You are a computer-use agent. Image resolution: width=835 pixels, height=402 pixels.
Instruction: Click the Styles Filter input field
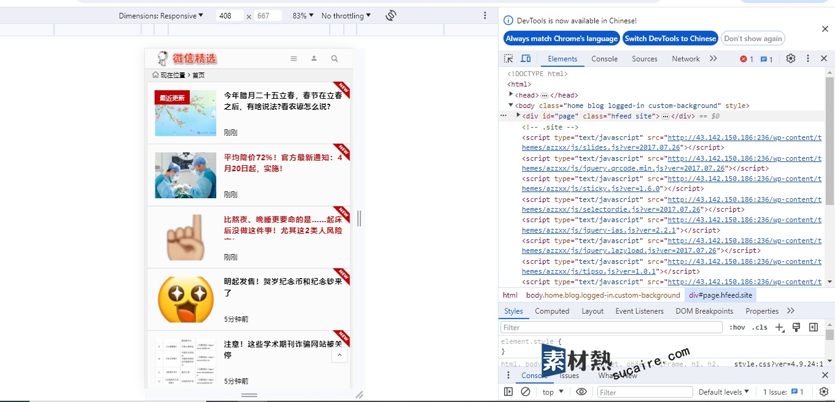612,327
